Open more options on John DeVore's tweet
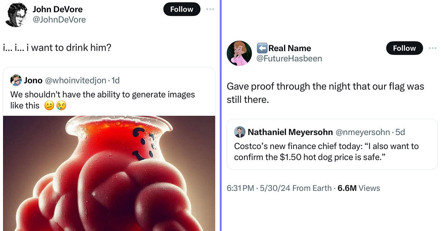 coord(210,9)
